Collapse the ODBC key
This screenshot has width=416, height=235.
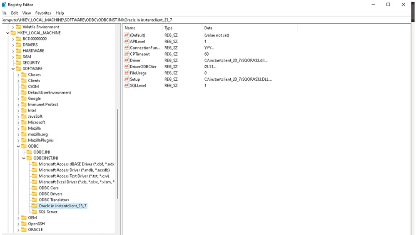click(18, 146)
